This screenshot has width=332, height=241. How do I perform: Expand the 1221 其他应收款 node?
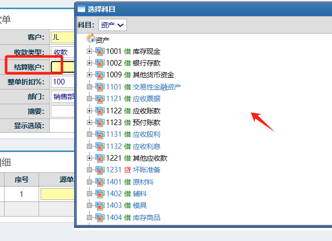click(90, 158)
